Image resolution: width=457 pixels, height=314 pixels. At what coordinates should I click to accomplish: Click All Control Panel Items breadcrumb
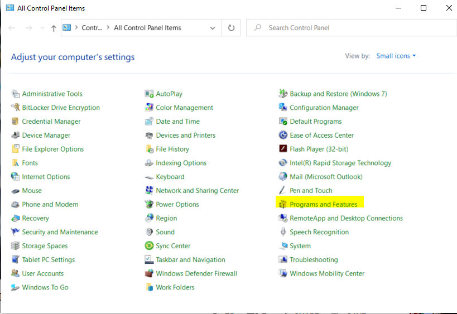tap(147, 28)
